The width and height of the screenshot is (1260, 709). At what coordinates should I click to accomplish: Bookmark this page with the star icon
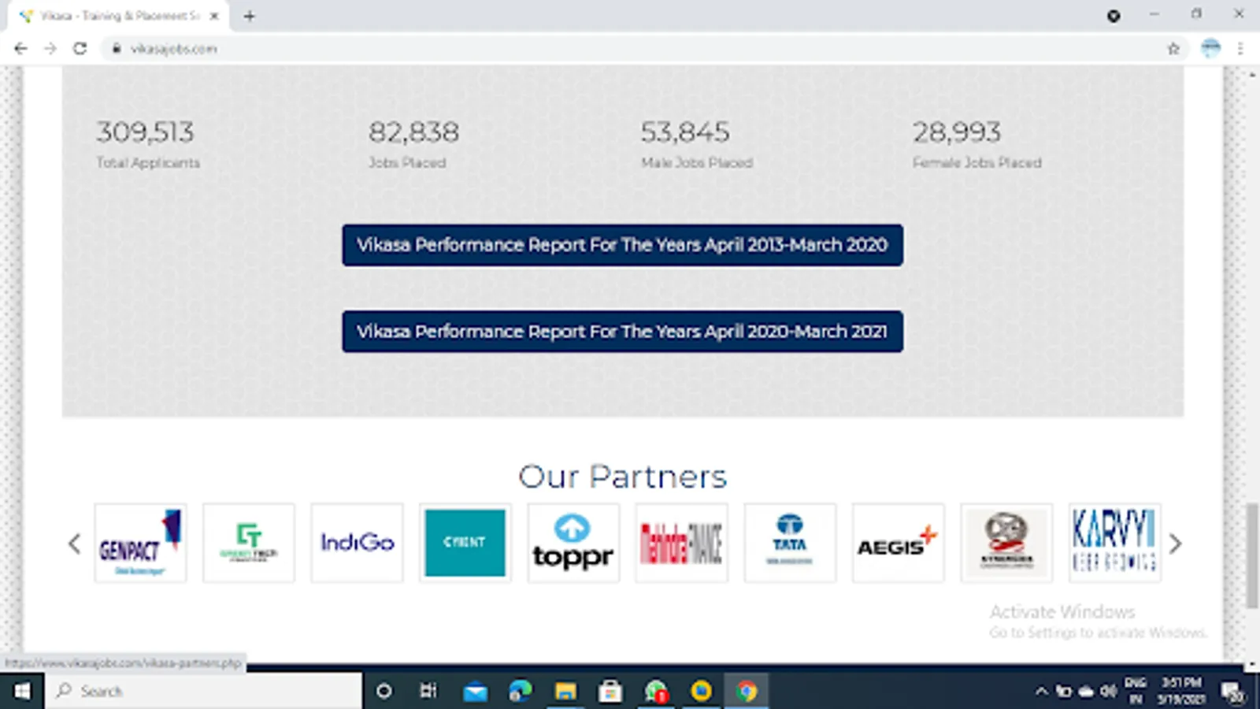(1173, 49)
